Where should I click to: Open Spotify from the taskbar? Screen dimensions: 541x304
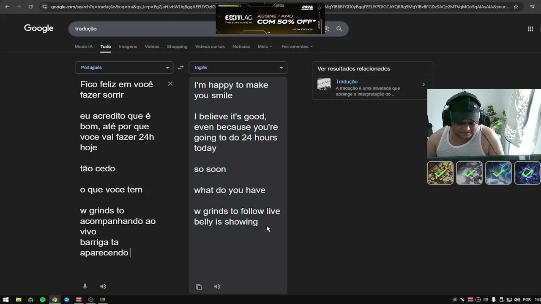[x=43, y=300]
